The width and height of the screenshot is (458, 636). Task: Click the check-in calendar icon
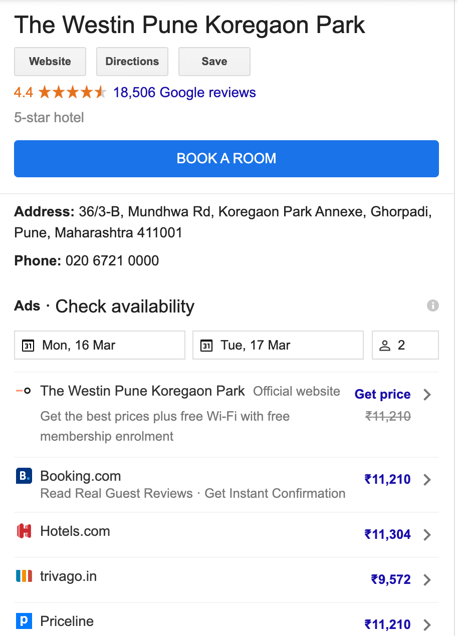click(x=29, y=346)
